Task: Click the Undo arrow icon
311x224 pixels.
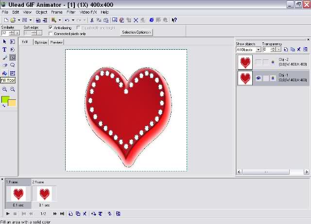Action: 67,20
